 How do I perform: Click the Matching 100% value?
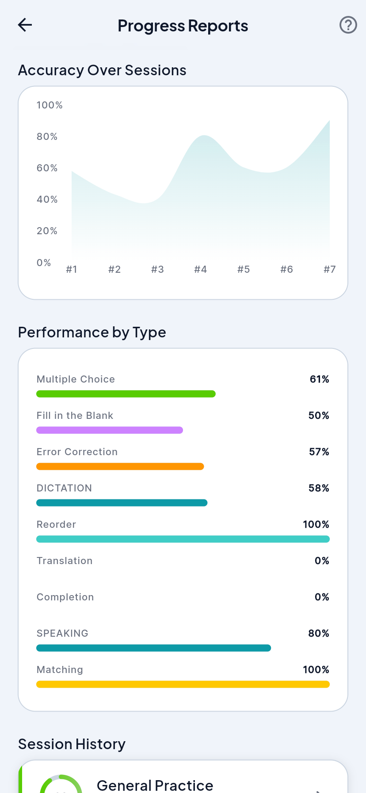pos(316,669)
